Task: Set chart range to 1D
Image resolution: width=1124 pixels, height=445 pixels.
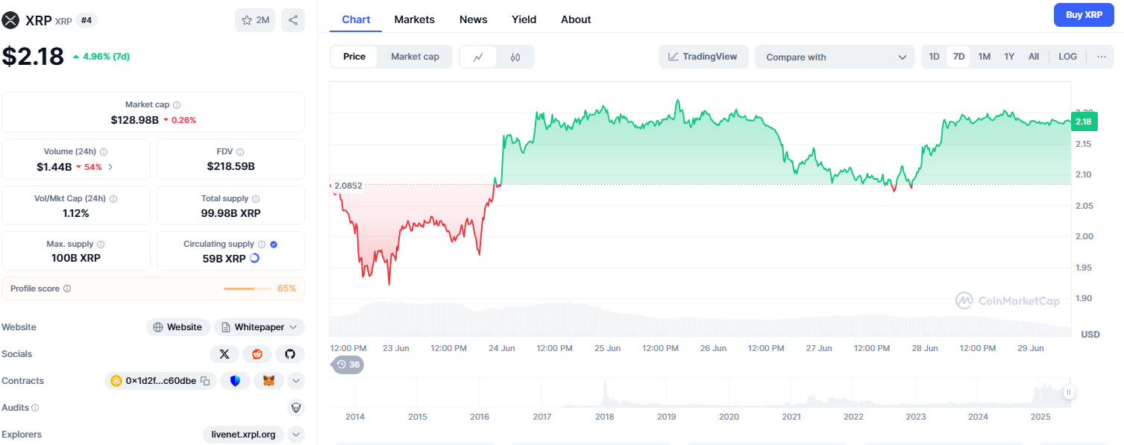Action: pos(934,57)
